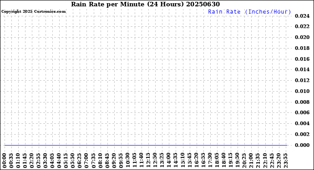
Task: Click the 'Rain Rate (Inches/Hour)' legend label
Action: pyautogui.click(x=249, y=12)
